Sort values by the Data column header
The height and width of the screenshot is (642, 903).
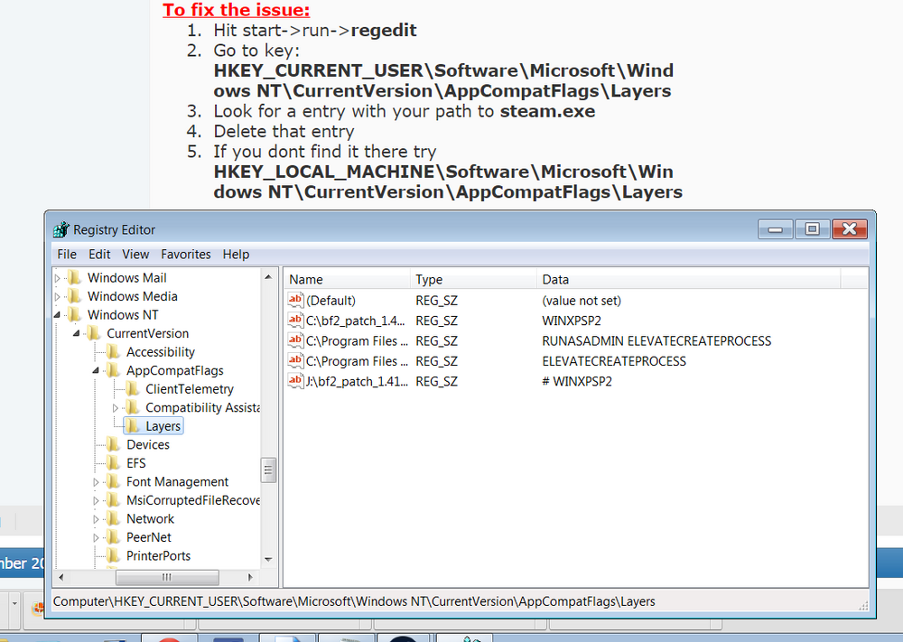(x=689, y=279)
